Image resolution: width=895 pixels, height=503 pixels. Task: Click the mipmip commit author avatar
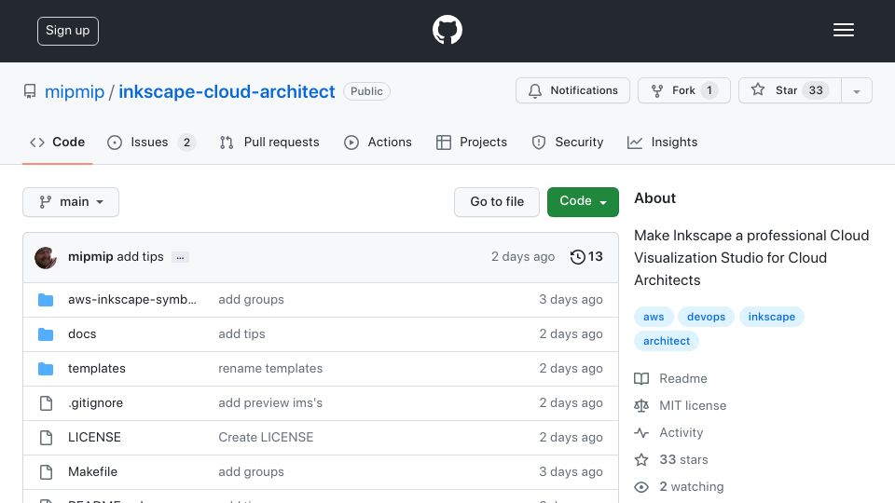click(x=46, y=257)
